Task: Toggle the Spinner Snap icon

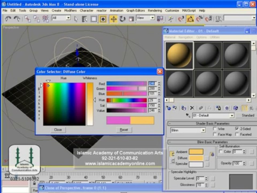Action: tap(209, 19)
